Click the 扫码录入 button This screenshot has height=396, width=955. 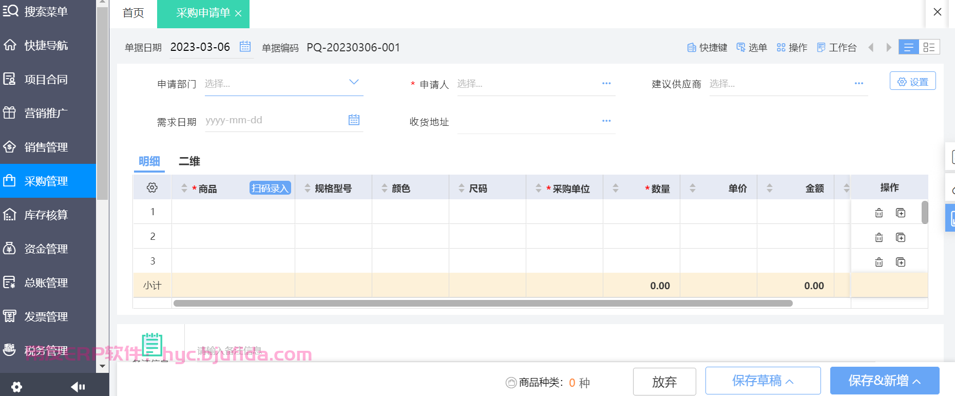tap(270, 188)
